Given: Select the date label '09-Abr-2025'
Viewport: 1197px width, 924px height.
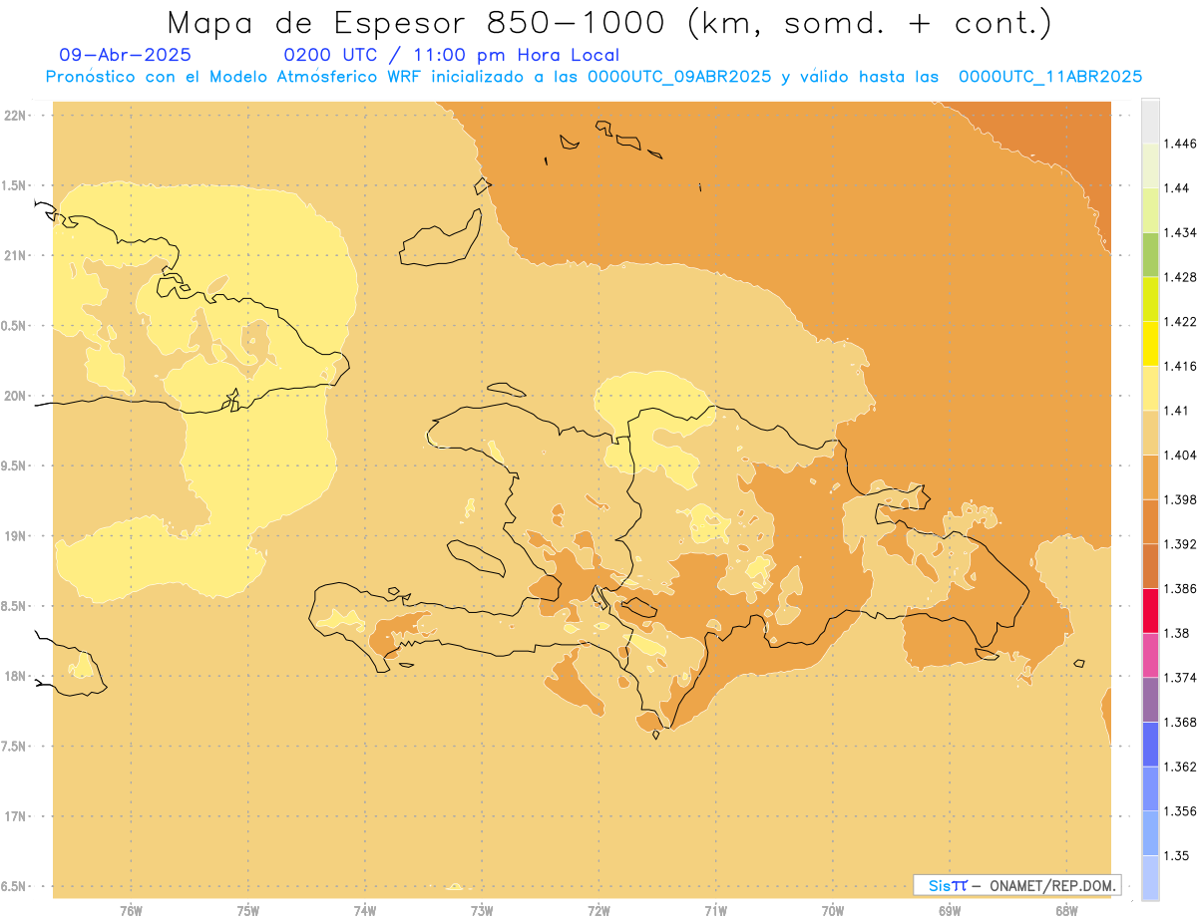Looking at the screenshot, I should pos(126,55).
